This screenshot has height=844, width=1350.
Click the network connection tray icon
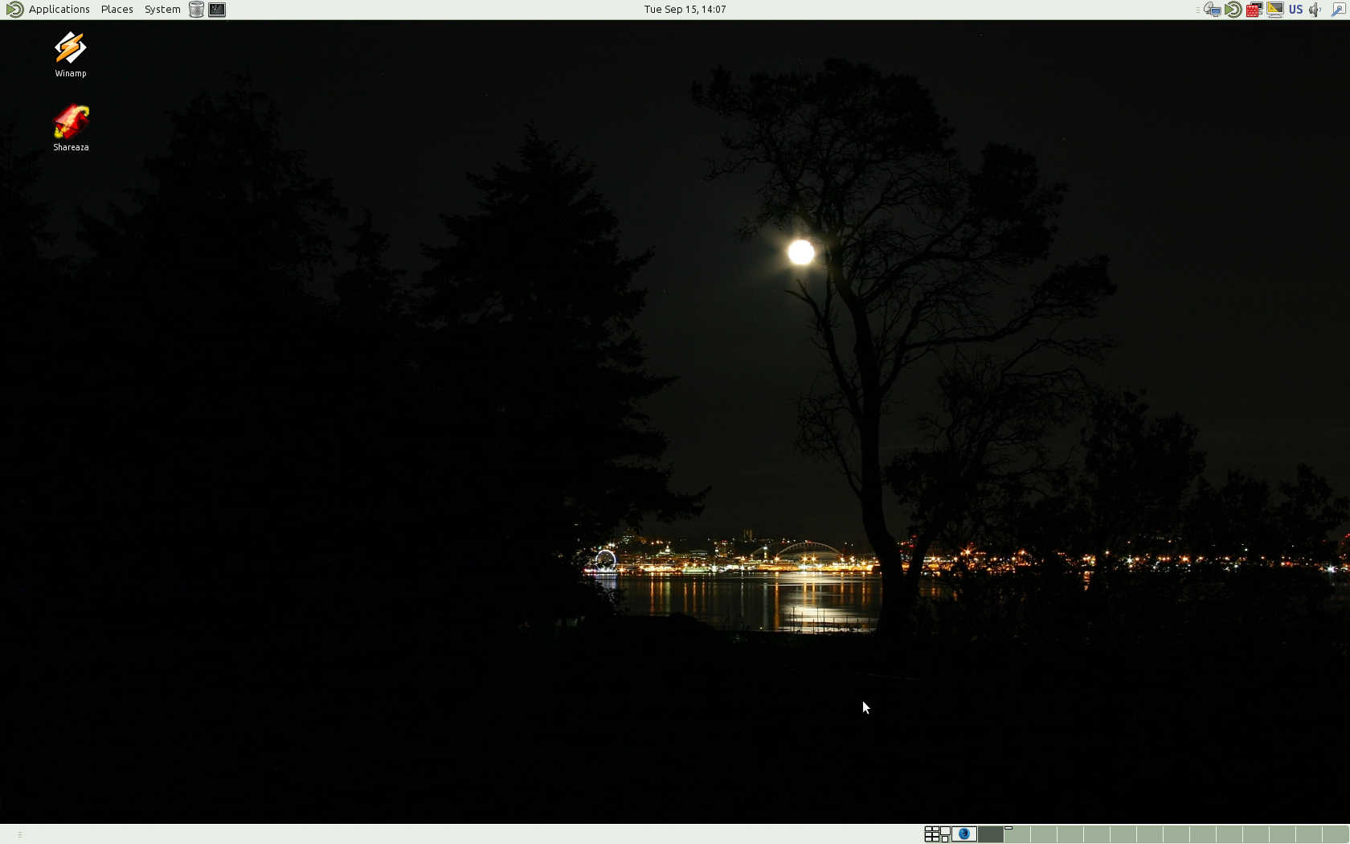(1213, 10)
